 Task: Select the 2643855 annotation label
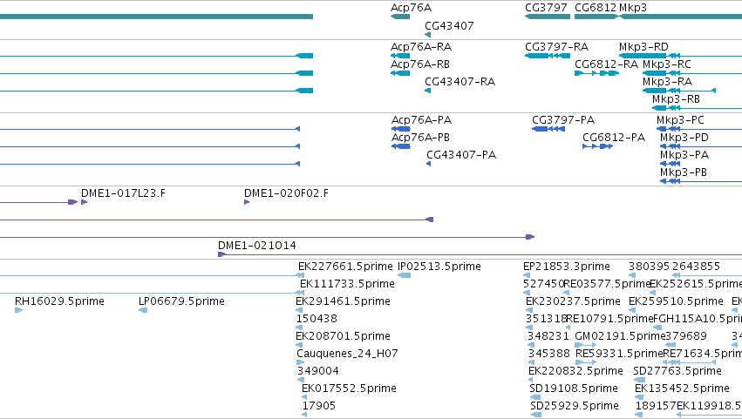click(696, 267)
